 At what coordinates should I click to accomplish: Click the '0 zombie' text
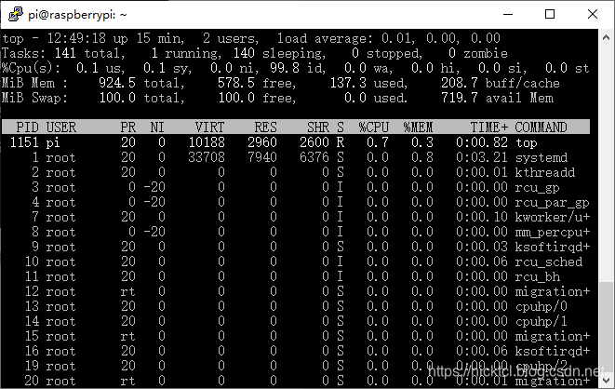[478, 53]
